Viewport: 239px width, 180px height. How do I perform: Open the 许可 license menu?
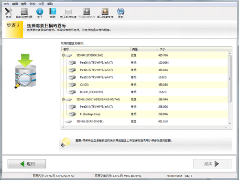point(41,4)
